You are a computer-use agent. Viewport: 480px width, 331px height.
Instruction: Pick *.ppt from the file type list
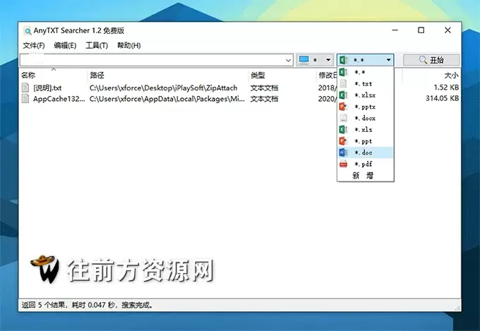(x=365, y=141)
